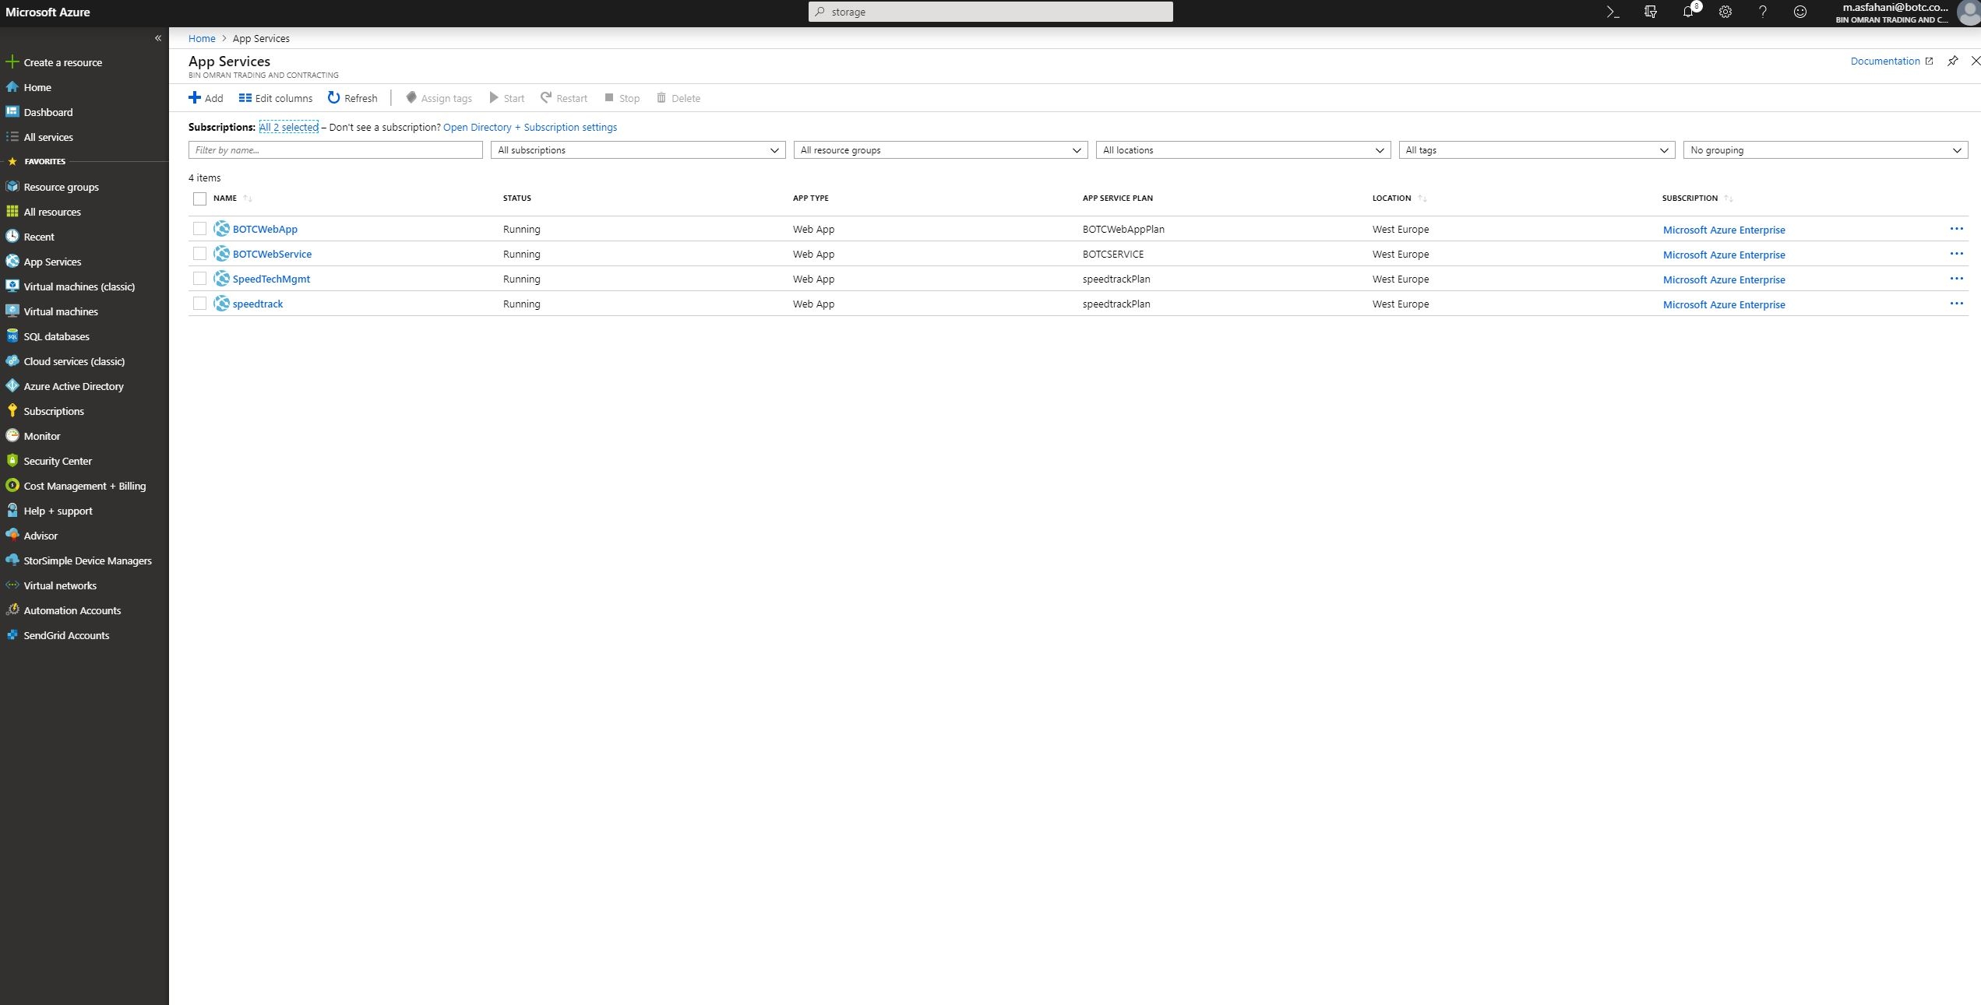
Task: Select Virtual networks in sidebar
Action: [60, 585]
